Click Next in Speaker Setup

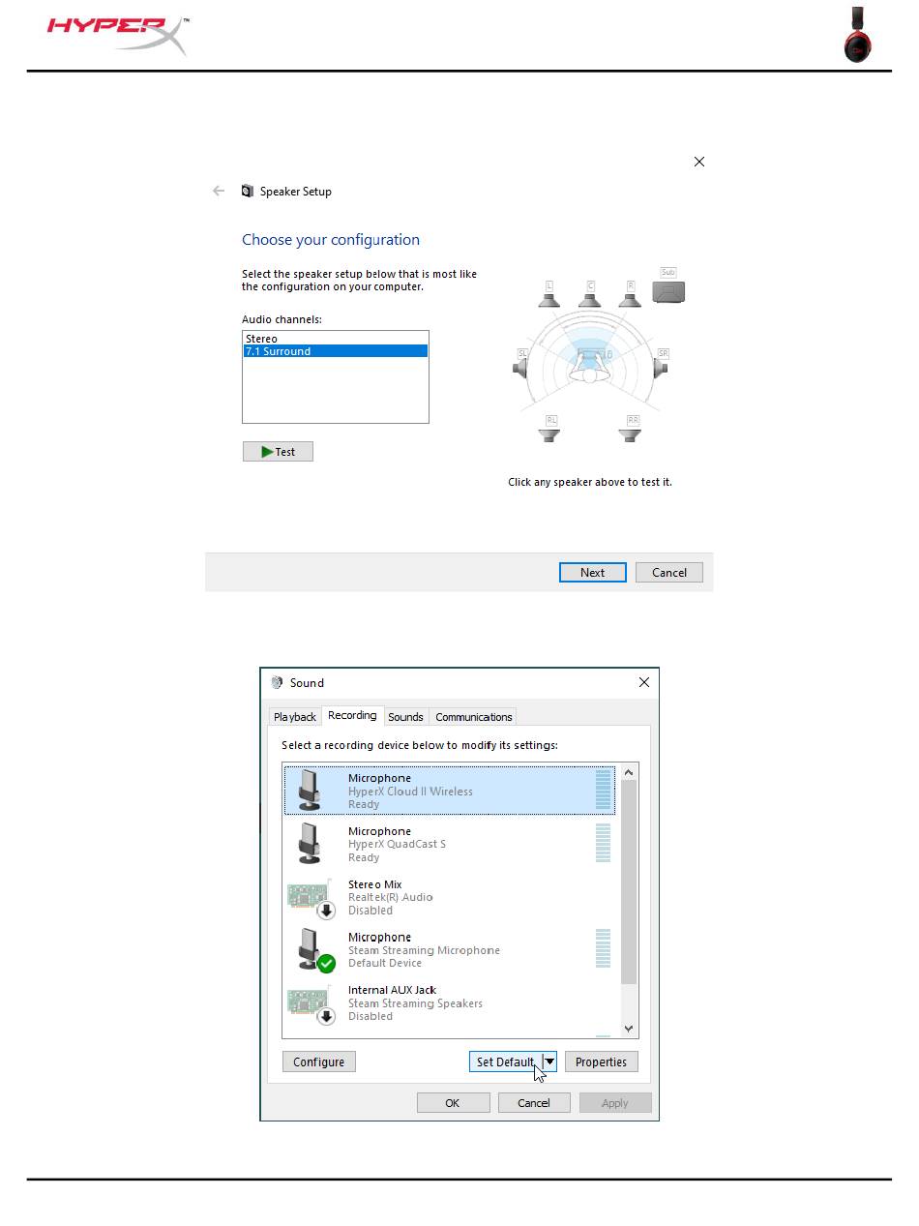(x=592, y=573)
